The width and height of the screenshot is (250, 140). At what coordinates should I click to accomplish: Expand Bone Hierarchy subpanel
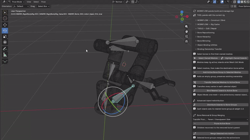204,37
